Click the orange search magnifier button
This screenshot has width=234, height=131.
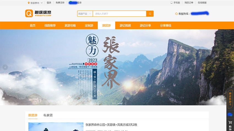(x=150, y=14)
